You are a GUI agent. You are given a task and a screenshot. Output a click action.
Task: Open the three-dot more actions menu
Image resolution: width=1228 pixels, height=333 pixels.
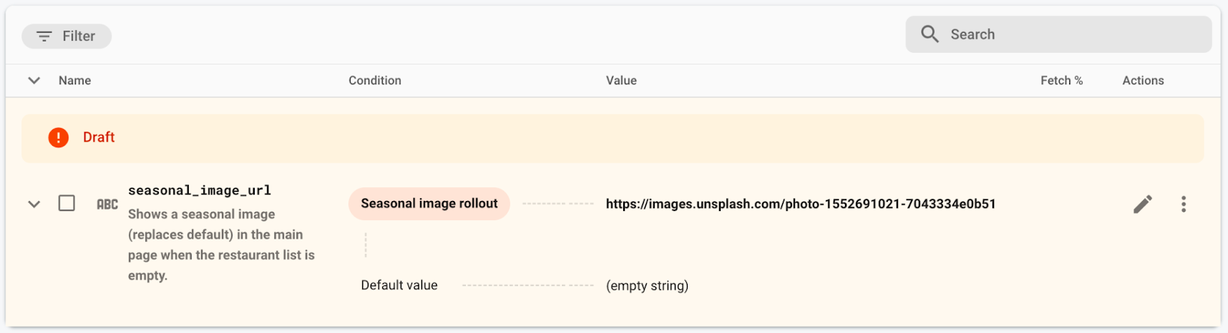click(x=1183, y=204)
